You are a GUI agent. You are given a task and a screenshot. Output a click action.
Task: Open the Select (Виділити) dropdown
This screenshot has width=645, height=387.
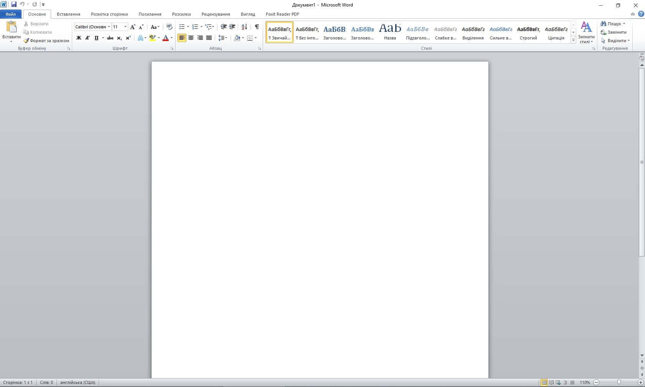coord(615,41)
